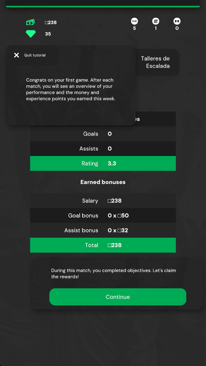Click the green progress bar at top

[x=103, y=7]
